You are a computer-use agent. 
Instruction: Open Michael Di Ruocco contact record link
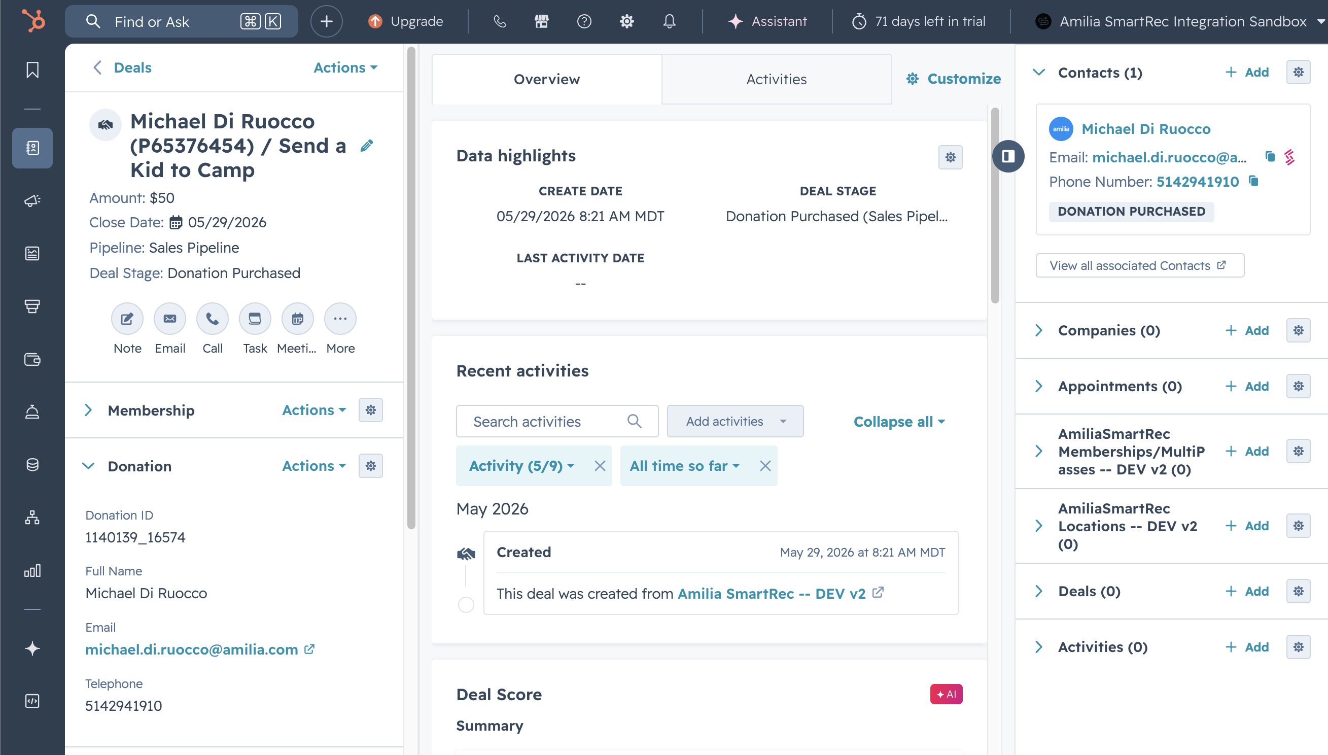click(1145, 128)
